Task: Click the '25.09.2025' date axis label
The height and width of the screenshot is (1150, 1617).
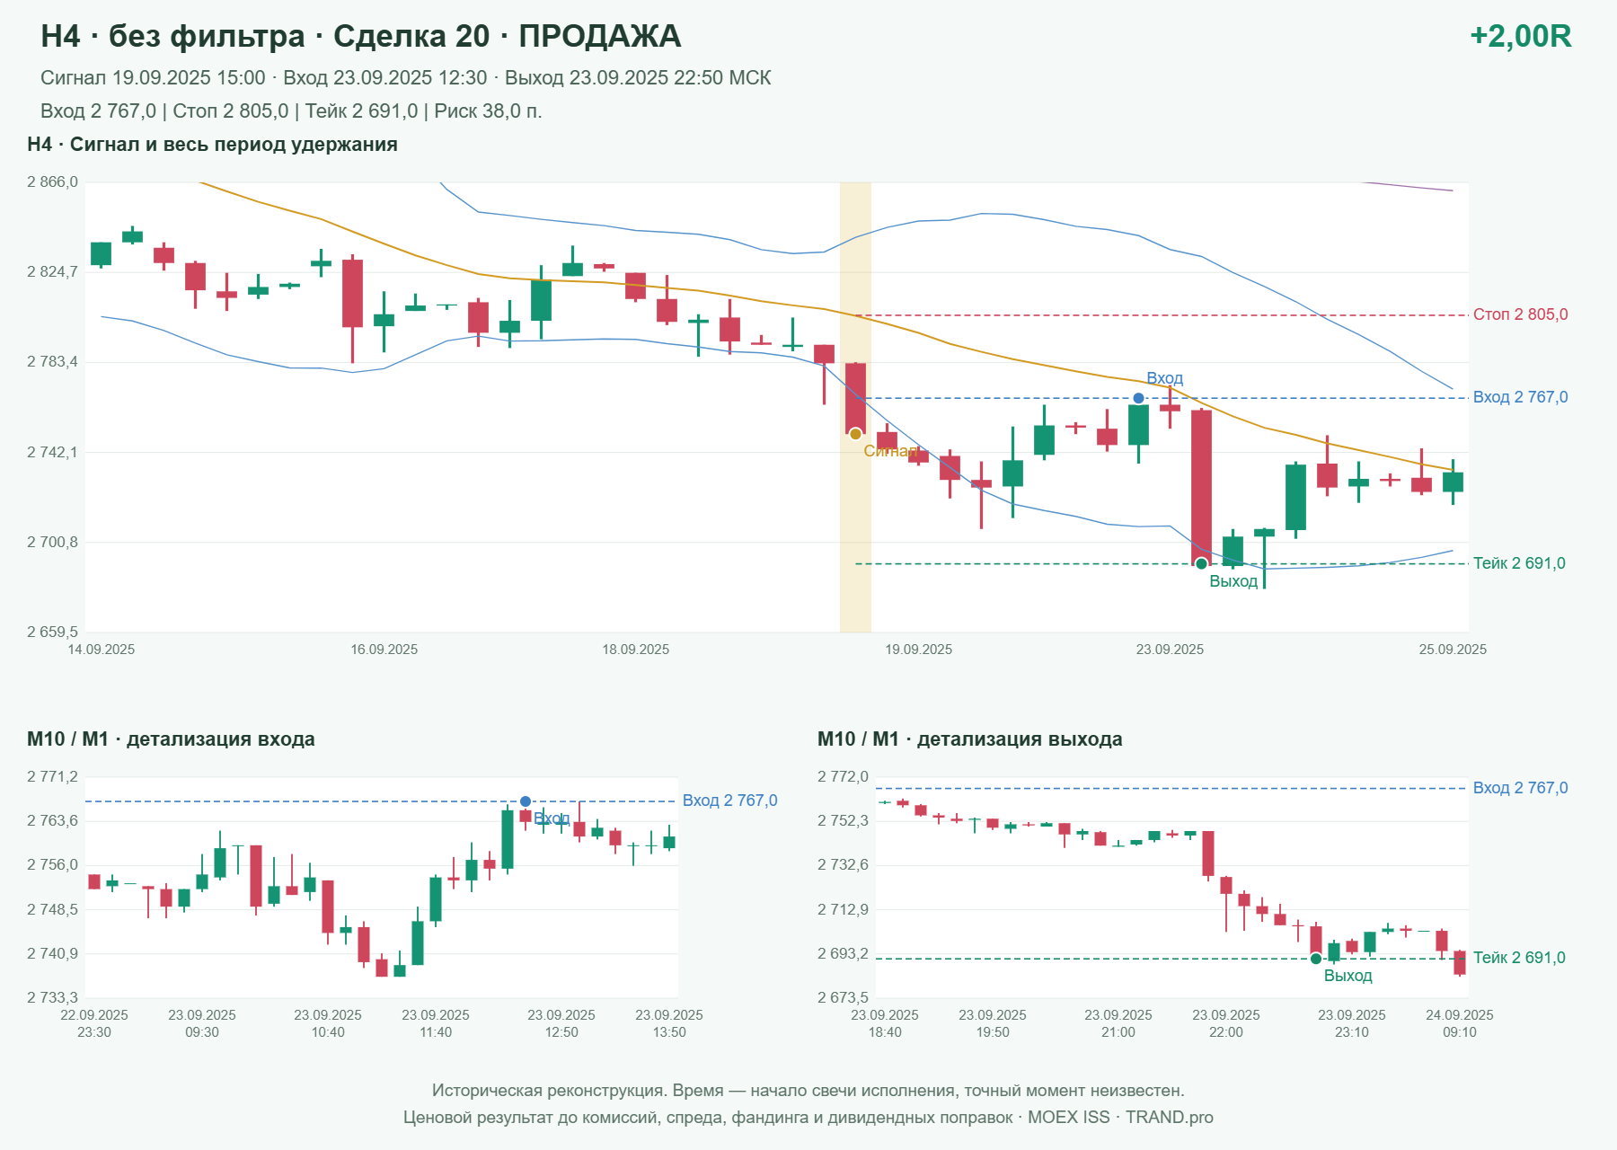Action: click(1453, 650)
